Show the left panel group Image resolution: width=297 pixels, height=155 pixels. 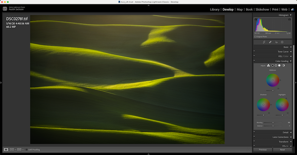pyautogui.click(x=1, y=83)
